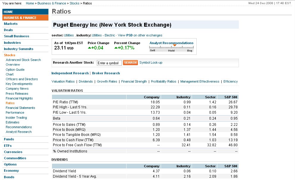Image resolution: width=295 pixels, height=180 pixels.
Task: Click the Home breadcrumb link
Action: click(x=30, y=3)
